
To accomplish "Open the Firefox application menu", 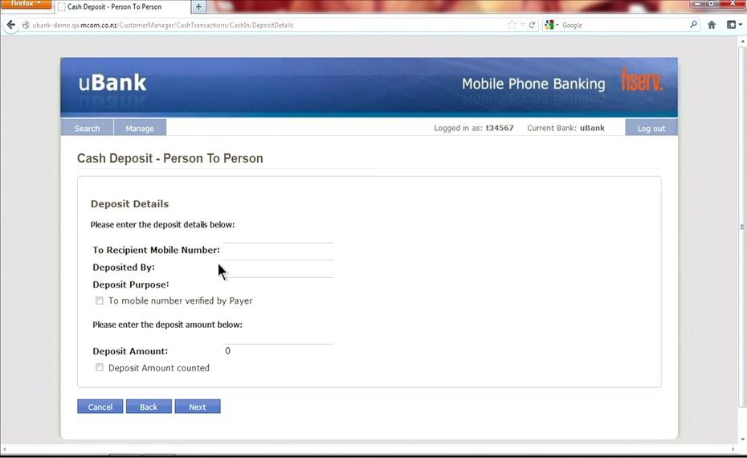I will coord(25,4).
